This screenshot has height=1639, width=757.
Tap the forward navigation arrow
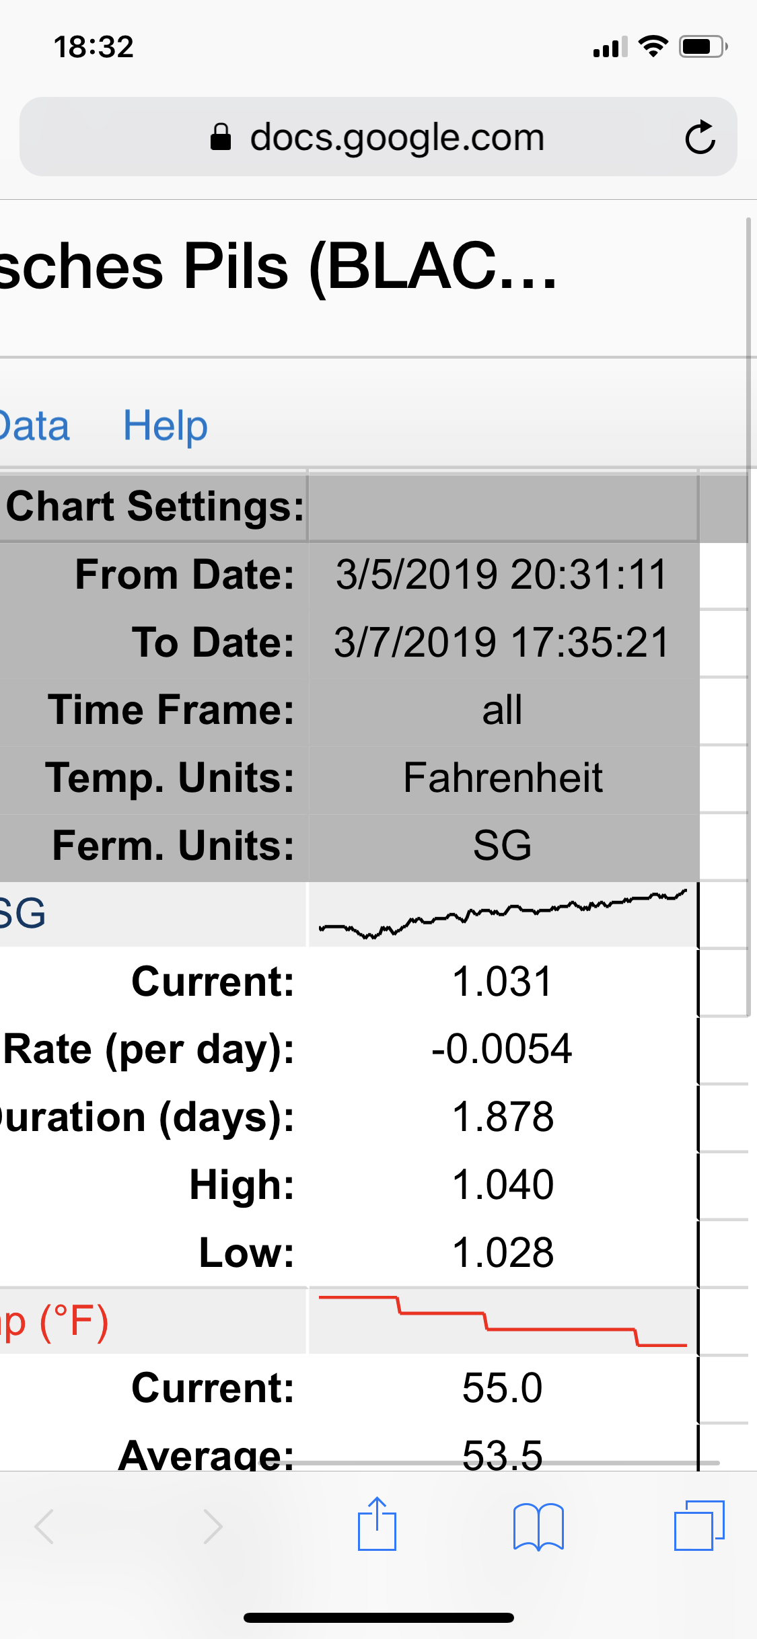pyautogui.click(x=213, y=1526)
